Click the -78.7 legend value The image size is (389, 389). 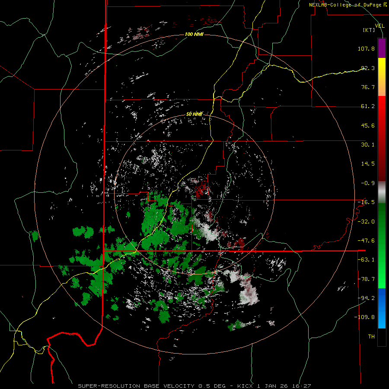point(366,279)
